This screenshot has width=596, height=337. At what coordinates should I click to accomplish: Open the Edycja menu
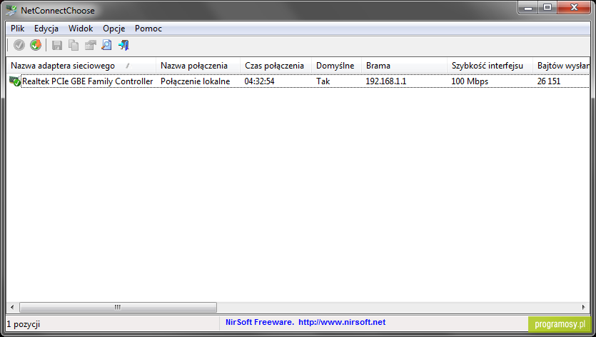click(46, 29)
